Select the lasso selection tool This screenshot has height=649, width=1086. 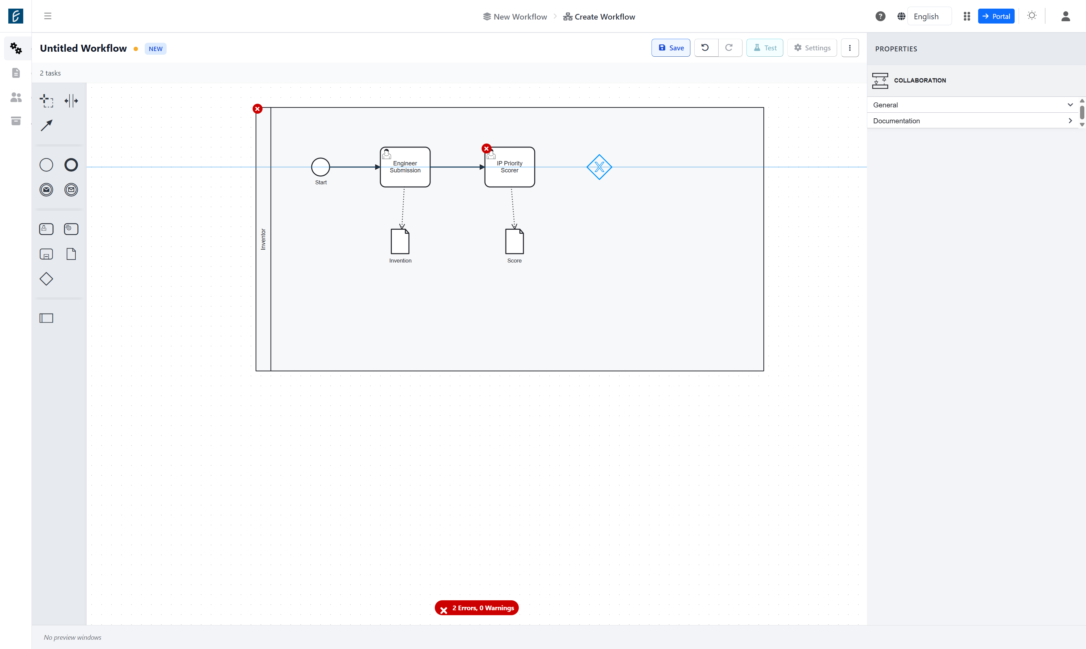pos(46,100)
